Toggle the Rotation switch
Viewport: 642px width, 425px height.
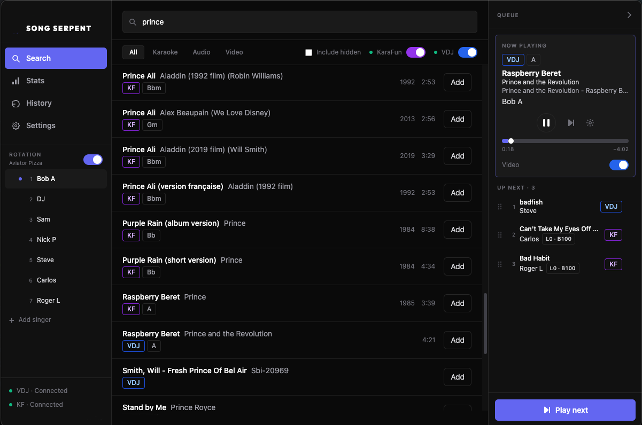(93, 160)
